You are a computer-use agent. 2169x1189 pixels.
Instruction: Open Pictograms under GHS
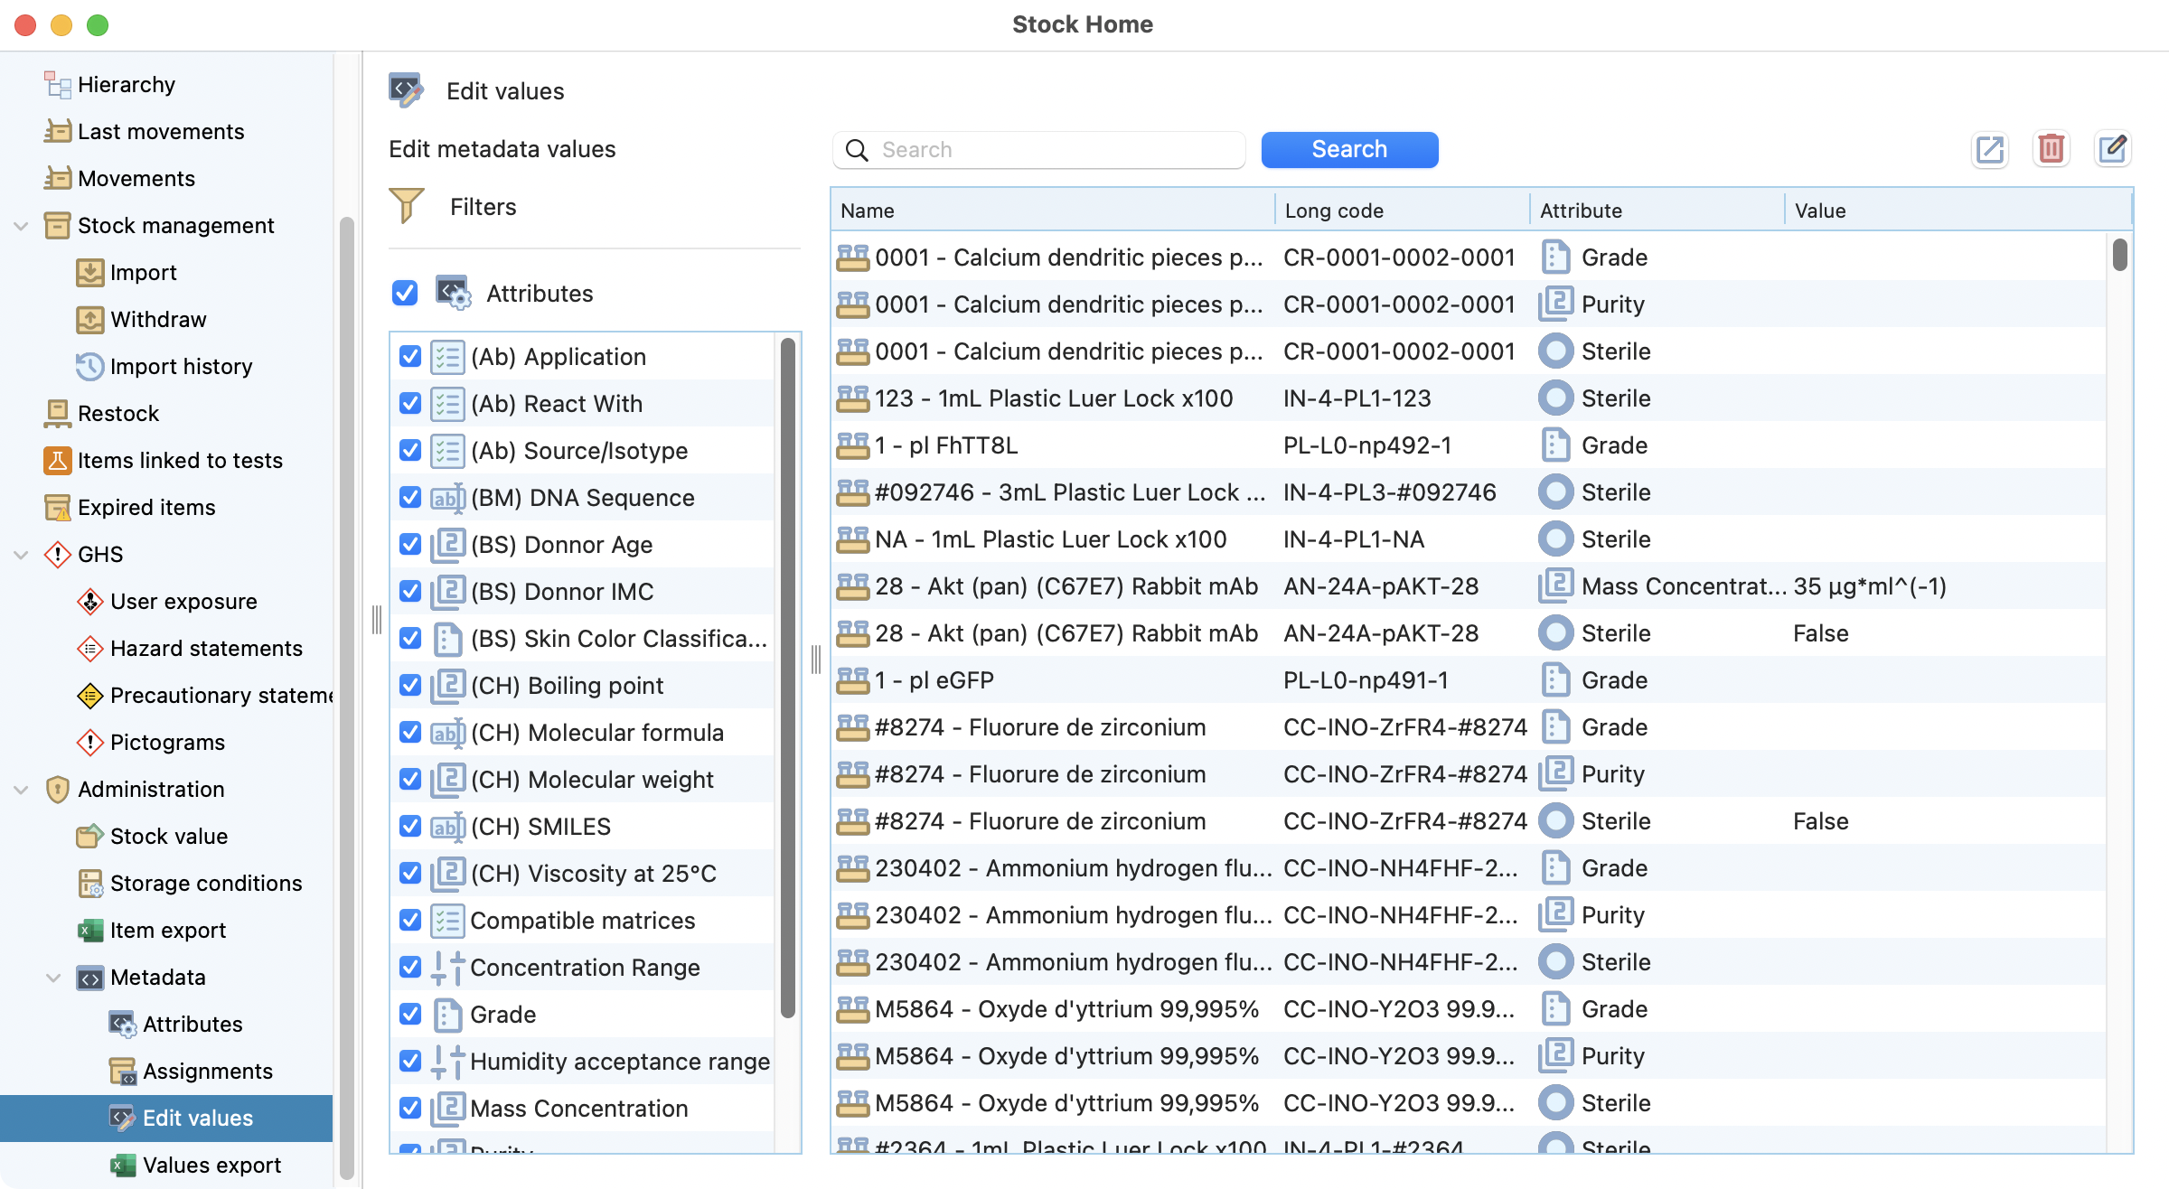166,742
